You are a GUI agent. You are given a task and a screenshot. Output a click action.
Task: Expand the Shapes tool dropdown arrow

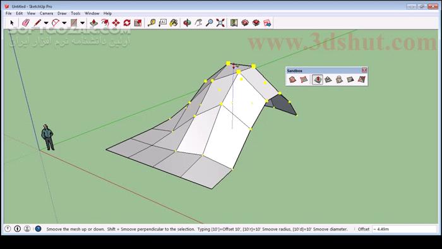[82, 23]
